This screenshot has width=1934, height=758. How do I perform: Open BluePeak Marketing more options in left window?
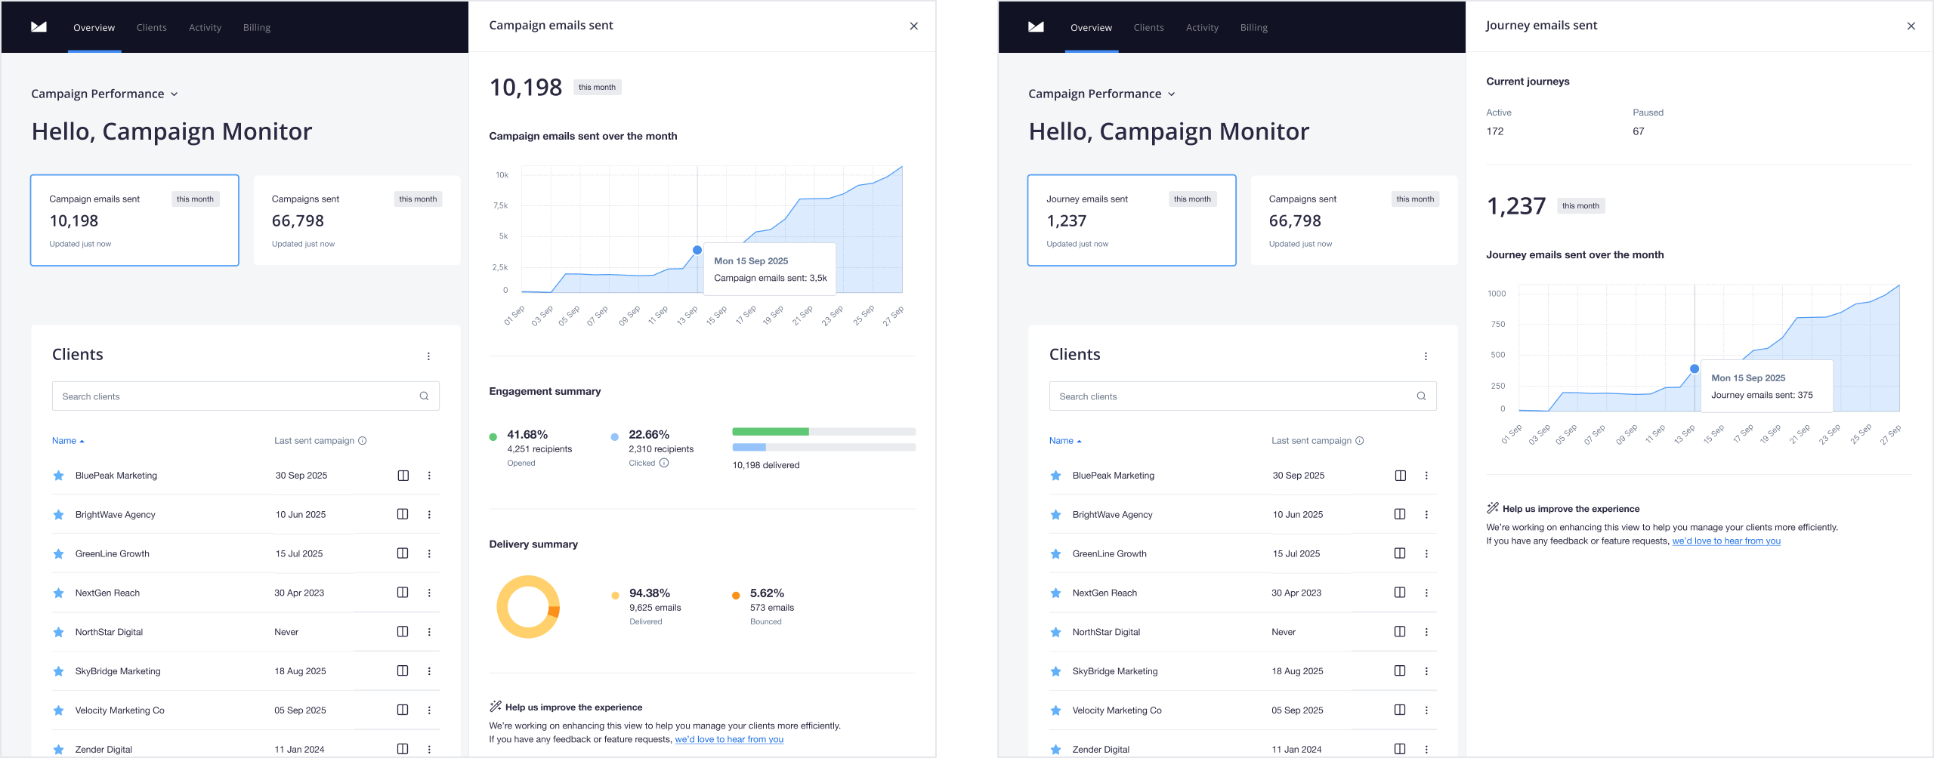[x=429, y=476]
